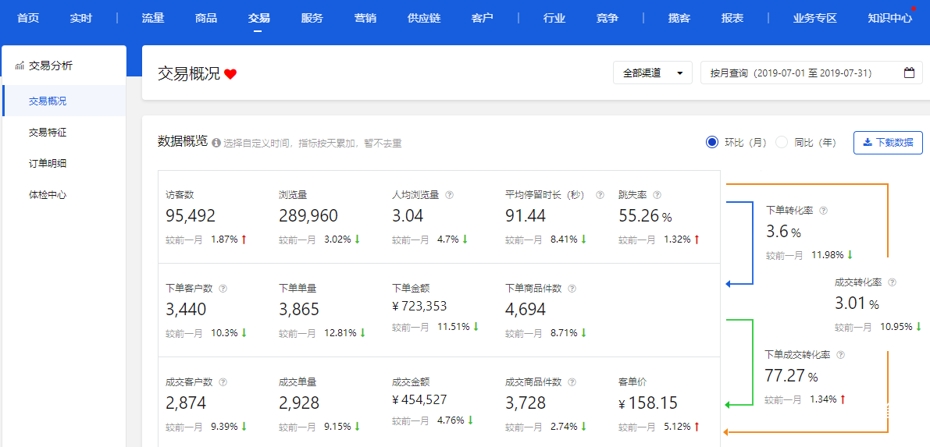The width and height of the screenshot is (930, 447).
Task: Click help icon beside 下单转化率
Action: (823, 211)
